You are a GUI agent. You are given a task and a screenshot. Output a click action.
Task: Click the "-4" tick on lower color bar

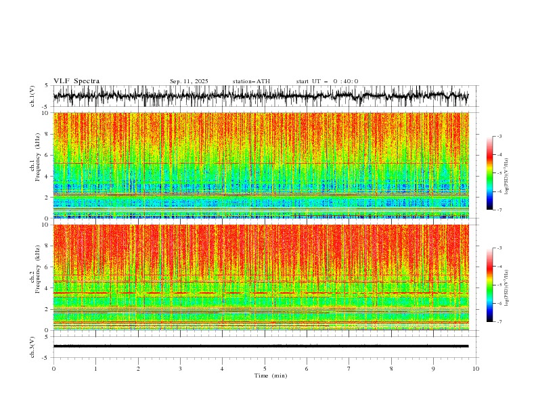click(x=499, y=267)
